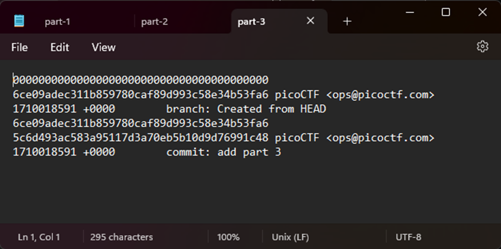Click the Ln 1, Col 1 position indicator
Image resolution: width=501 pixels, height=249 pixels.
39,237
